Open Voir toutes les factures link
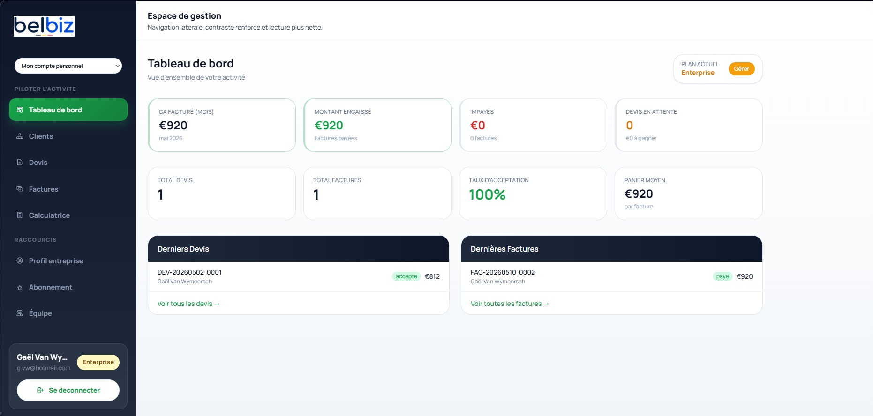873x416 pixels. tap(510, 304)
